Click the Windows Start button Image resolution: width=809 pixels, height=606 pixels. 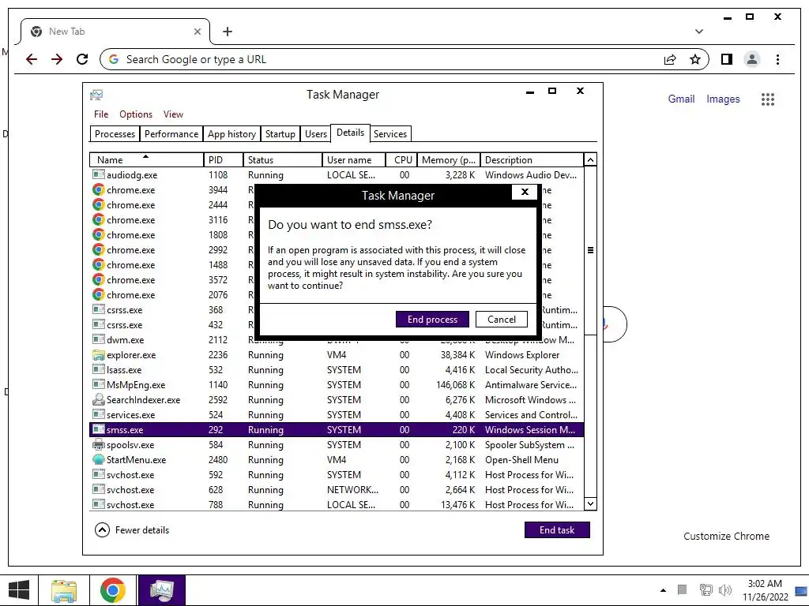tap(19, 590)
